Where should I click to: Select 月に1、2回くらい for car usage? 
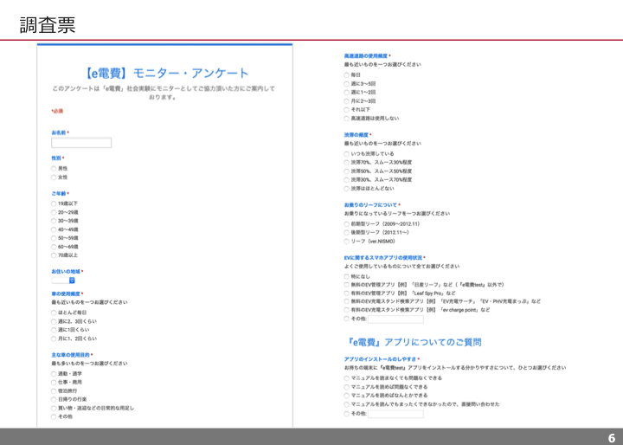(54, 339)
